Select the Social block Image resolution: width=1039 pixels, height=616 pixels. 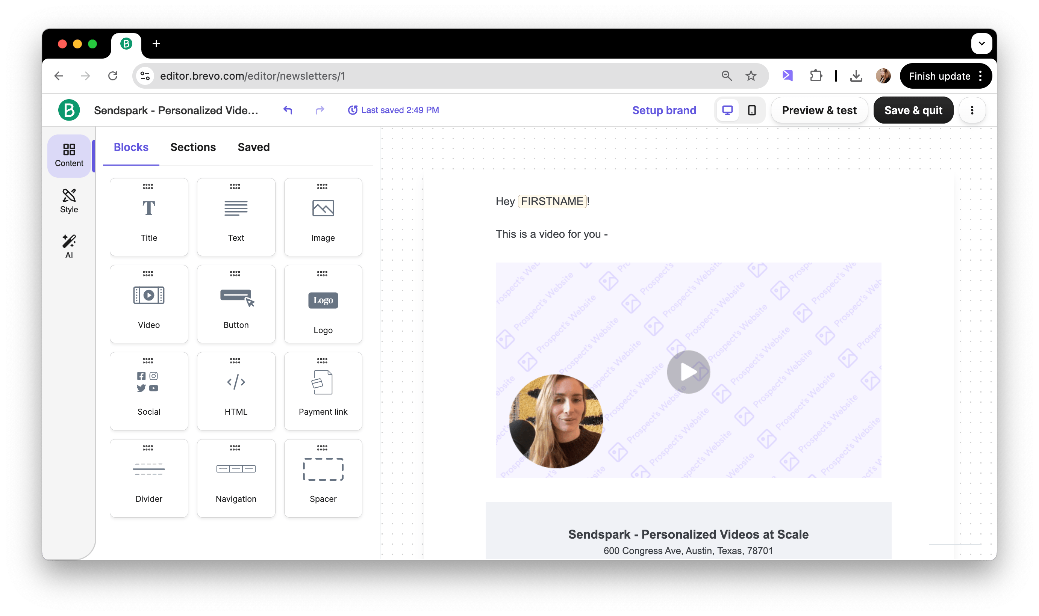(x=149, y=391)
